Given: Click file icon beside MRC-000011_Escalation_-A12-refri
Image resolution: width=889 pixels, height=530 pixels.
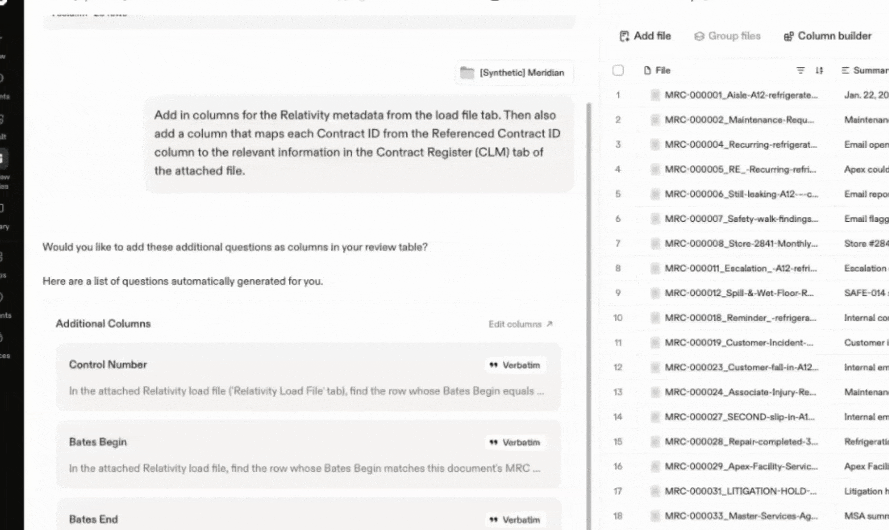Looking at the screenshot, I should pyautogui.click(x=655, y=268).
